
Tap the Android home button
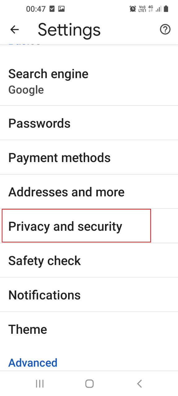point(89,384)
